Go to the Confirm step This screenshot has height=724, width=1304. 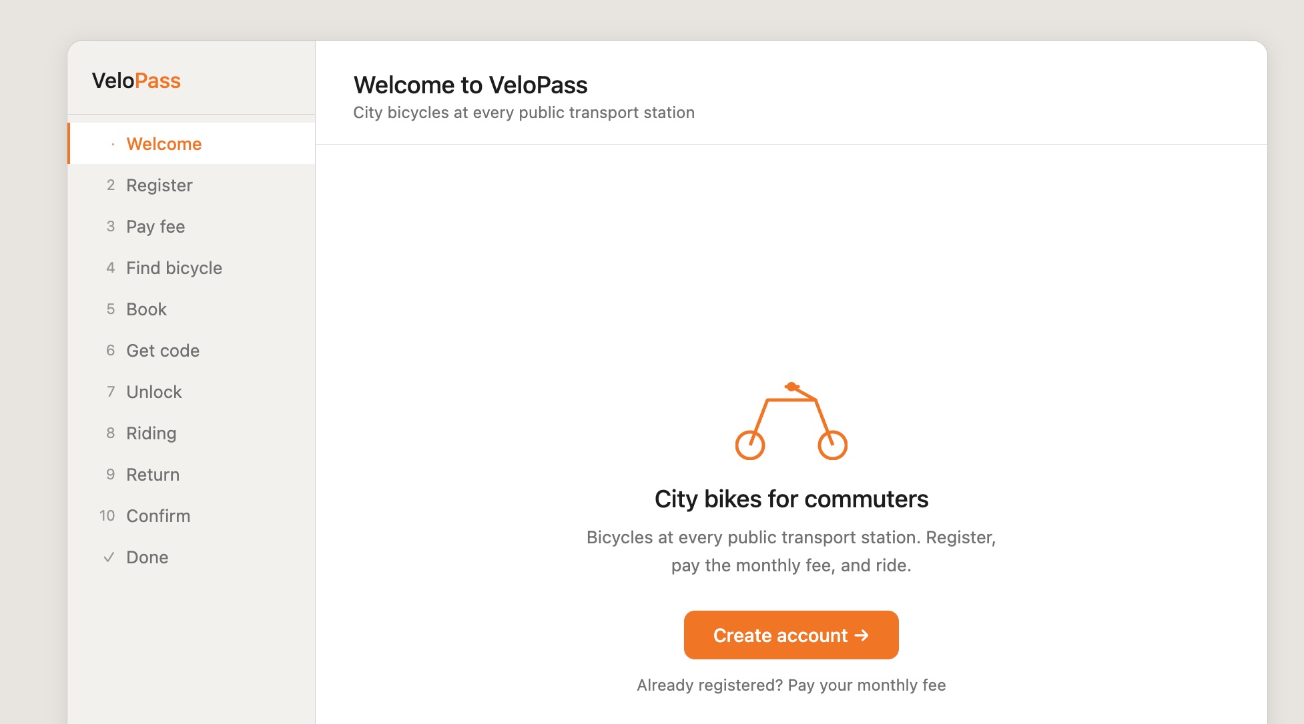tap(158, 516)
